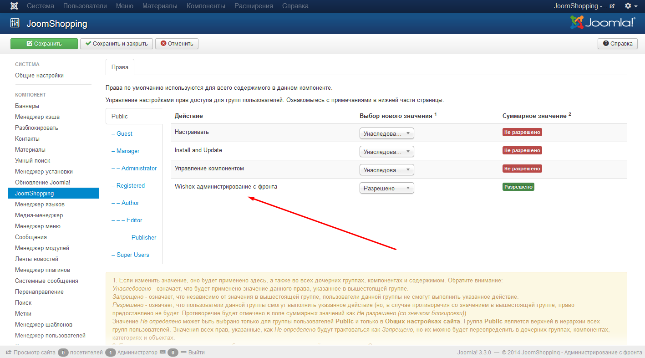Open Обновление Joomla! in the sidebar

[x=43, y=183]
